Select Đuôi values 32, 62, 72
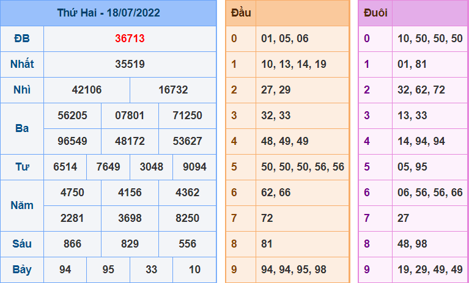 (421, 90)
